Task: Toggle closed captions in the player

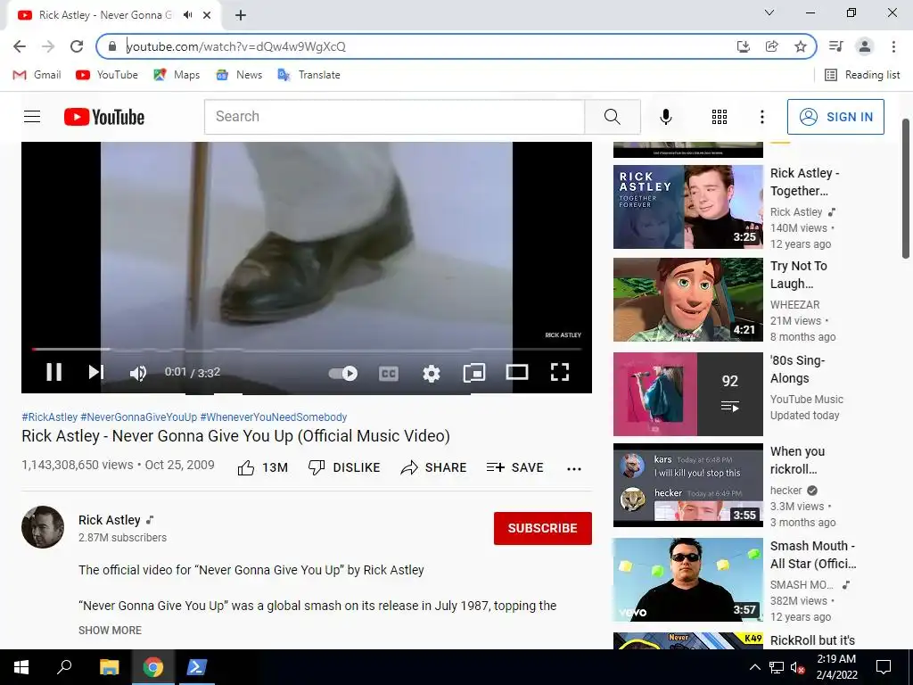Action: click(x=389, y=373)
